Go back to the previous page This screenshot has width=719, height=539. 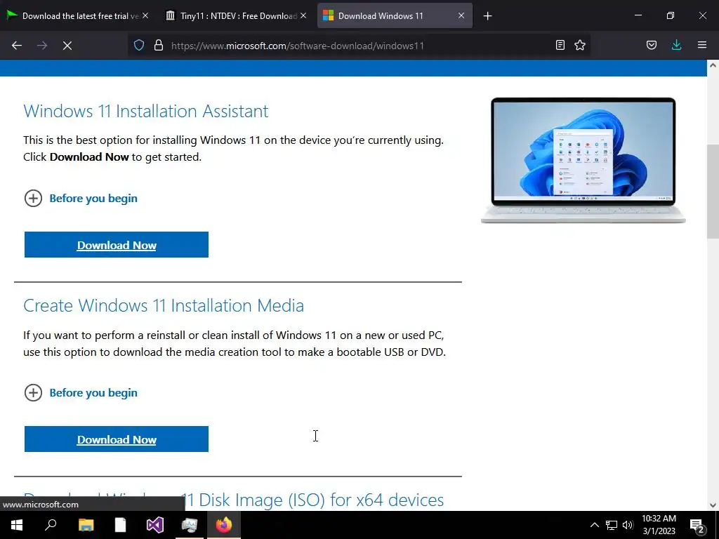coord(17,46)
